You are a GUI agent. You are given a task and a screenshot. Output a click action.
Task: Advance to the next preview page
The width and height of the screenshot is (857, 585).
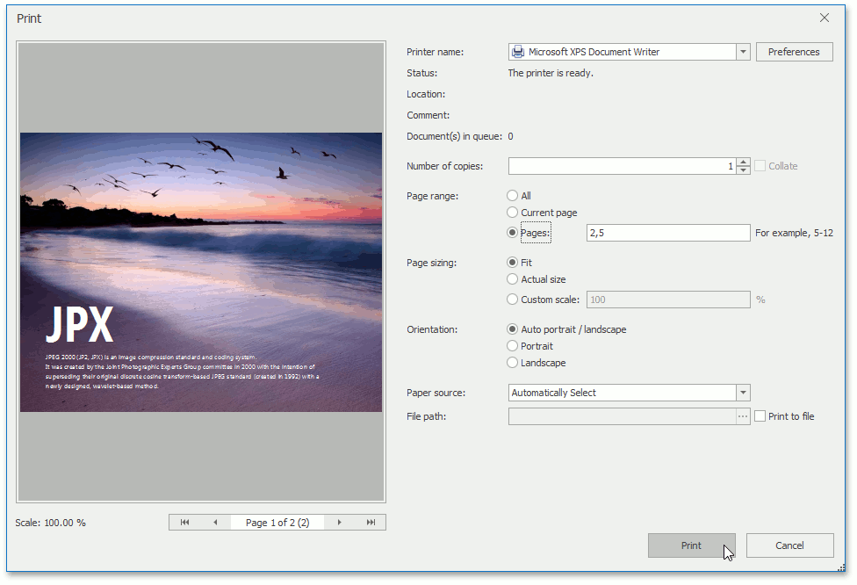pyautogui.click(x=340, y=522)
